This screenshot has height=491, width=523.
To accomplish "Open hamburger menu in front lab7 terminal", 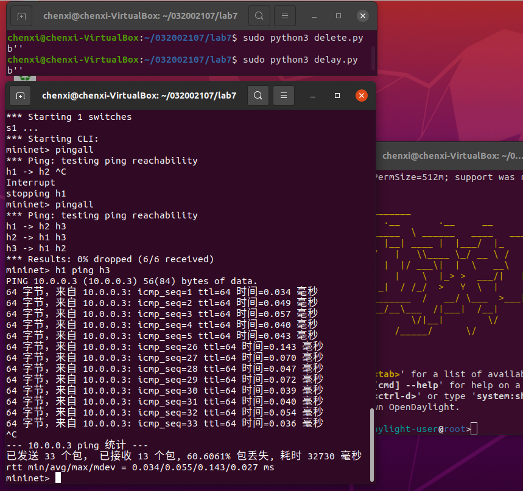I will click(284, 96).
